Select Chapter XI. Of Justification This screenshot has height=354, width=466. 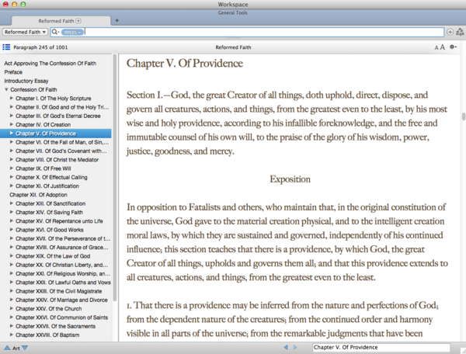[x=47, y=186]
